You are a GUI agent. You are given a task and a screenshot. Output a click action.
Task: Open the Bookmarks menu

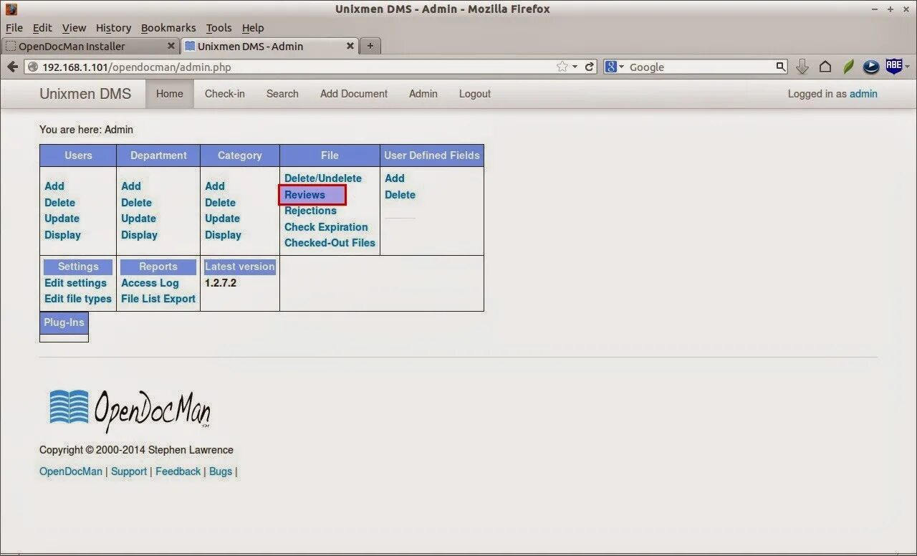click(x=168, y=28)
